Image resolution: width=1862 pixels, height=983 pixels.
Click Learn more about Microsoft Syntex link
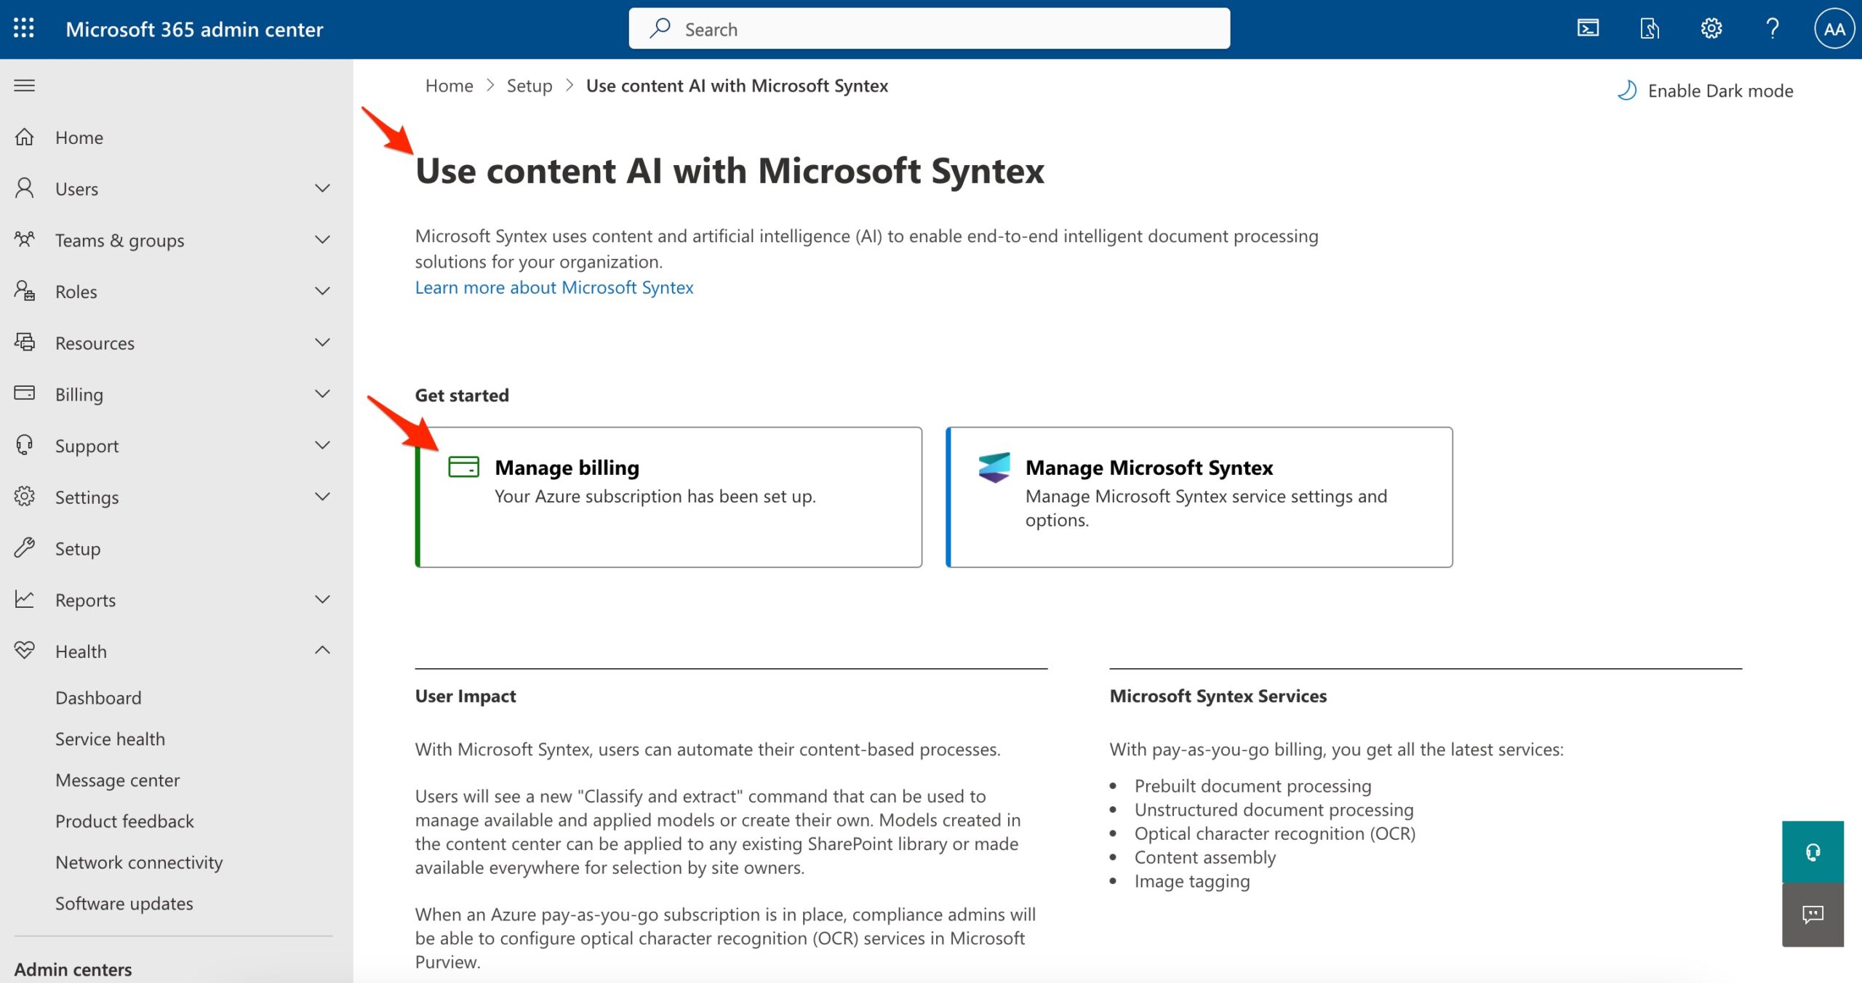(554, 288)
